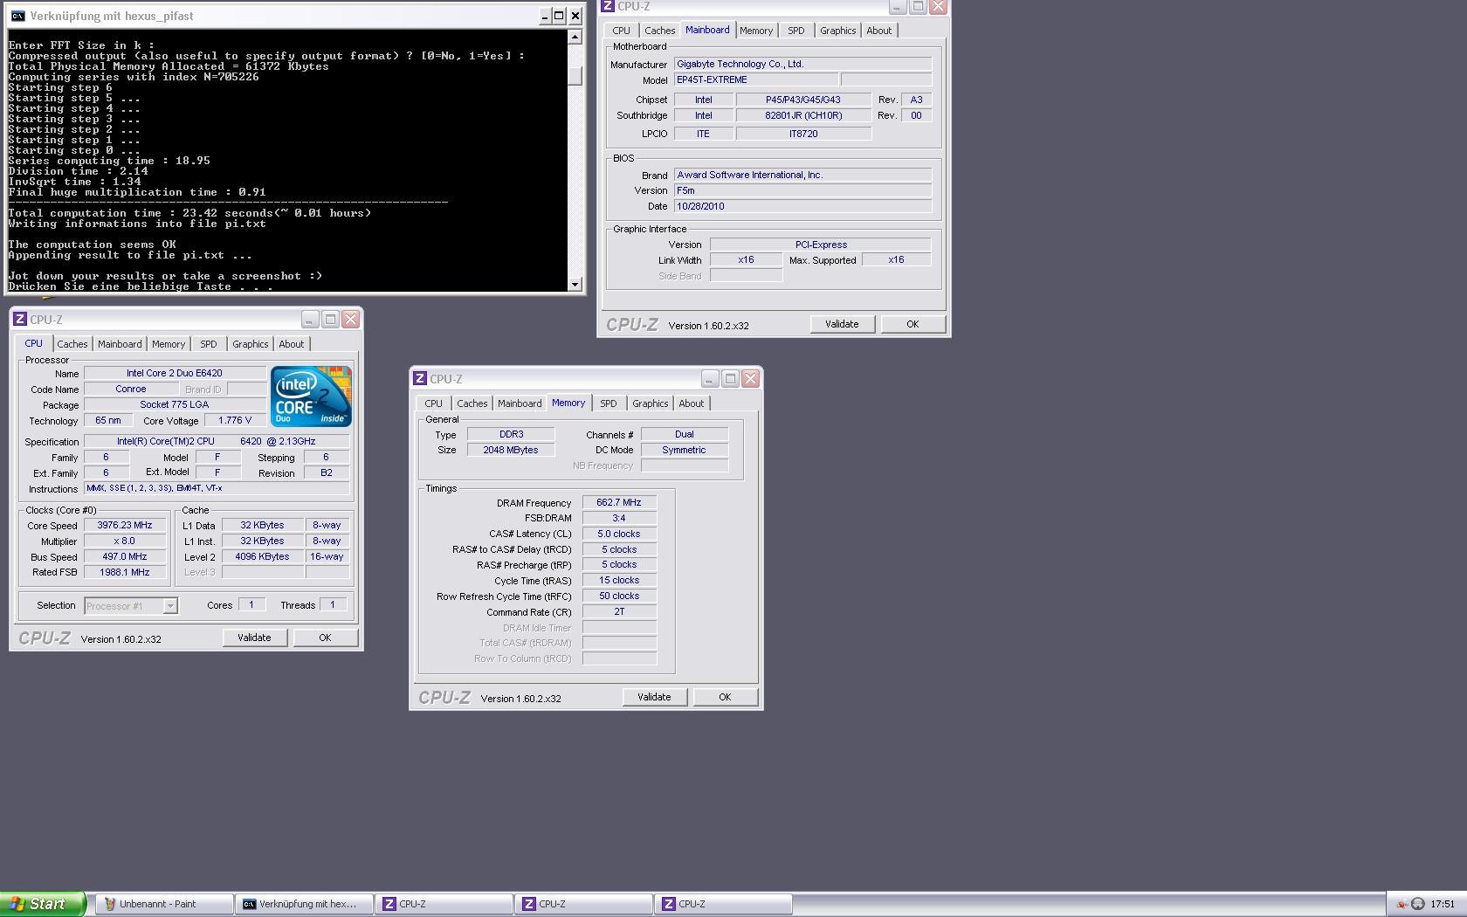Click Core Speed value 3976.23 MHz
The height and width of the screenshot is (917, 1467).
click(125, 526)
